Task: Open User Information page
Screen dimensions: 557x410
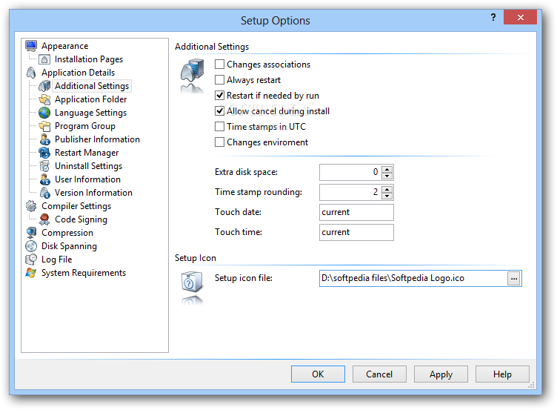Action: (87, 179)
